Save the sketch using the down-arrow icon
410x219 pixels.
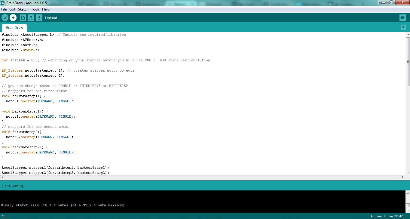39,18
